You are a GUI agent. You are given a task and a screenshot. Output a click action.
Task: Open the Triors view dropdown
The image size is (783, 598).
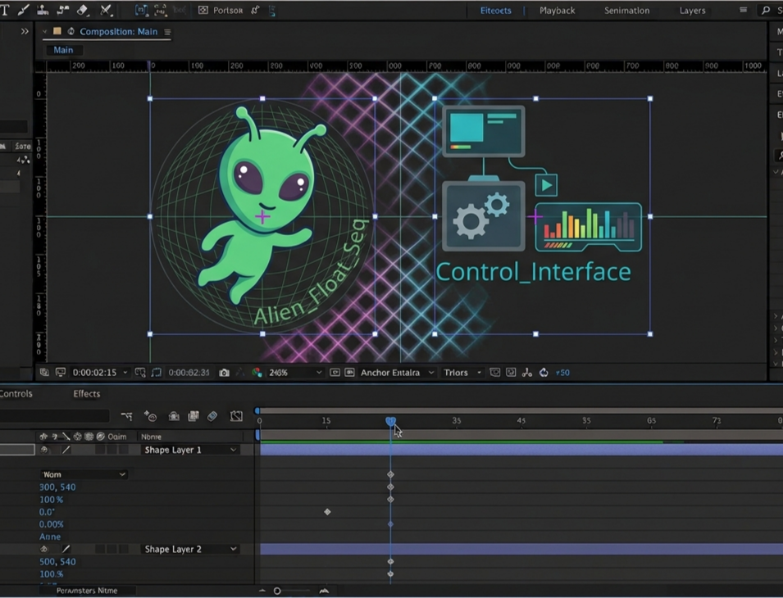pyautogui.click(x=462, y=373)
